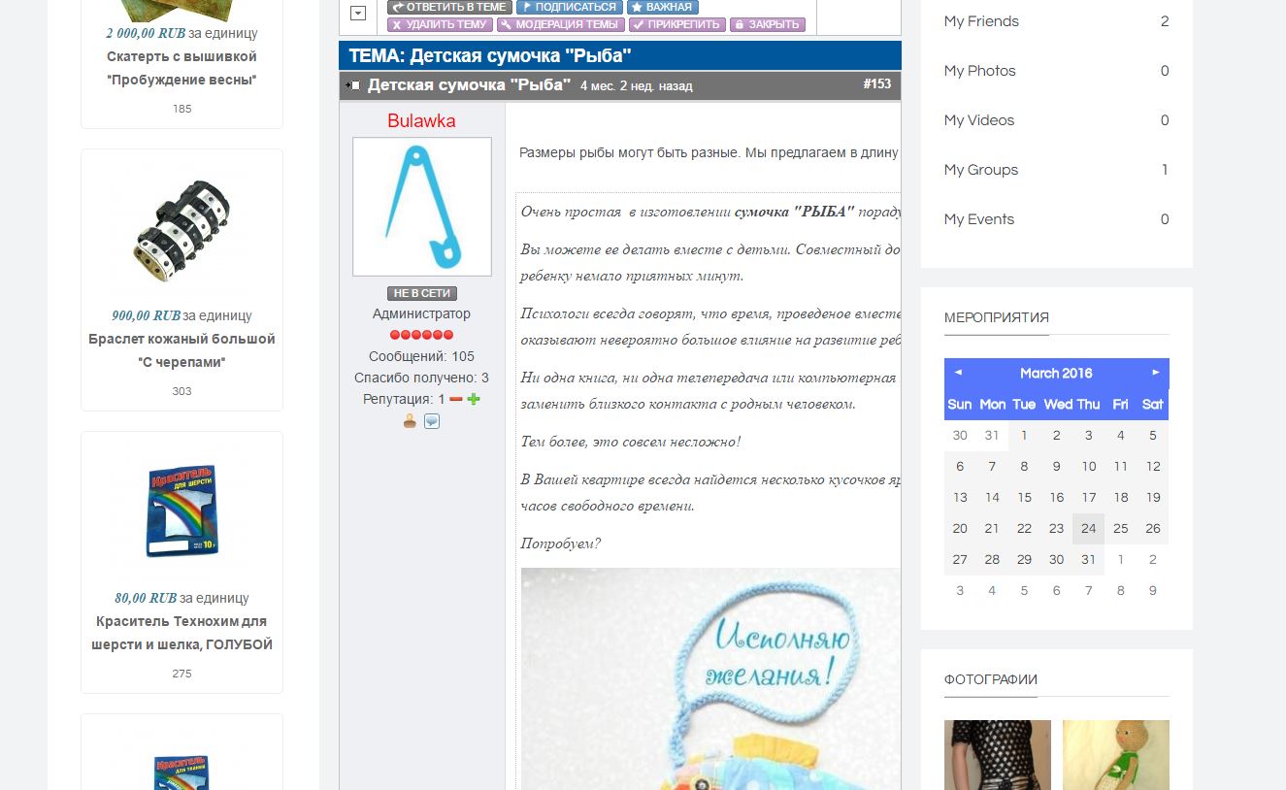Click the 'Спасибо получено: 3' text
1286x790 pixels.
[x=421, y=378]
